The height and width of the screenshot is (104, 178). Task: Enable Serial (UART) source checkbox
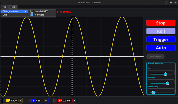pyautogui.click(x=32, y=11)
